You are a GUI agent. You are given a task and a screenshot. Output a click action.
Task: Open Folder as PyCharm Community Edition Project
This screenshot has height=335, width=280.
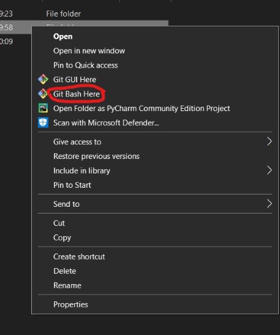(142, 109)
